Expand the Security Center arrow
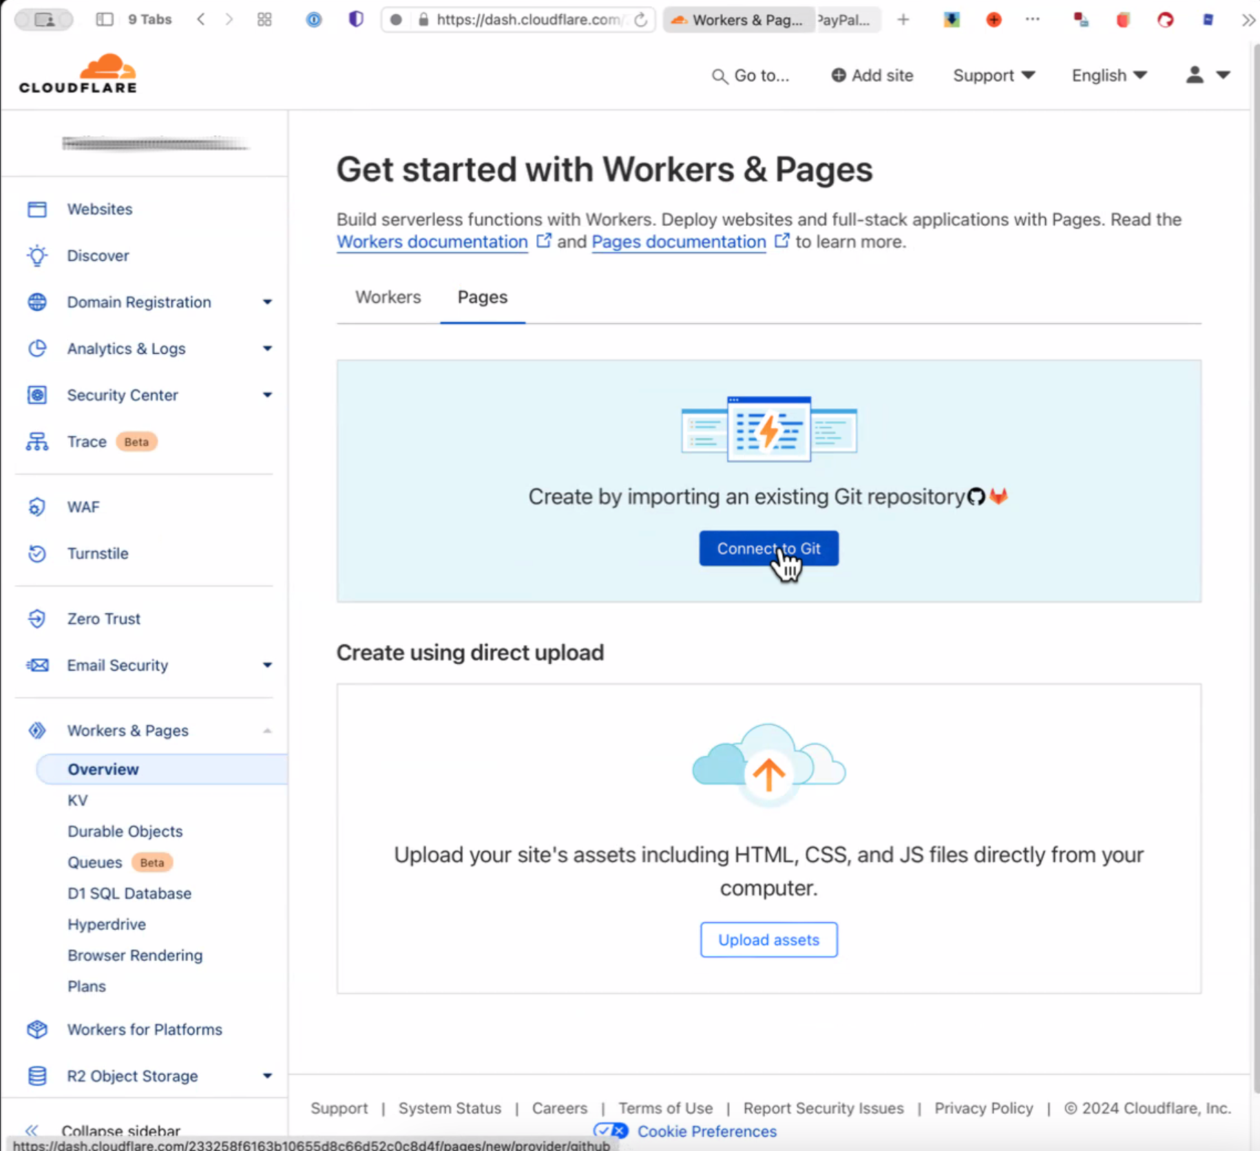This screenshot has height=1151, width=1260. (267, 395)
